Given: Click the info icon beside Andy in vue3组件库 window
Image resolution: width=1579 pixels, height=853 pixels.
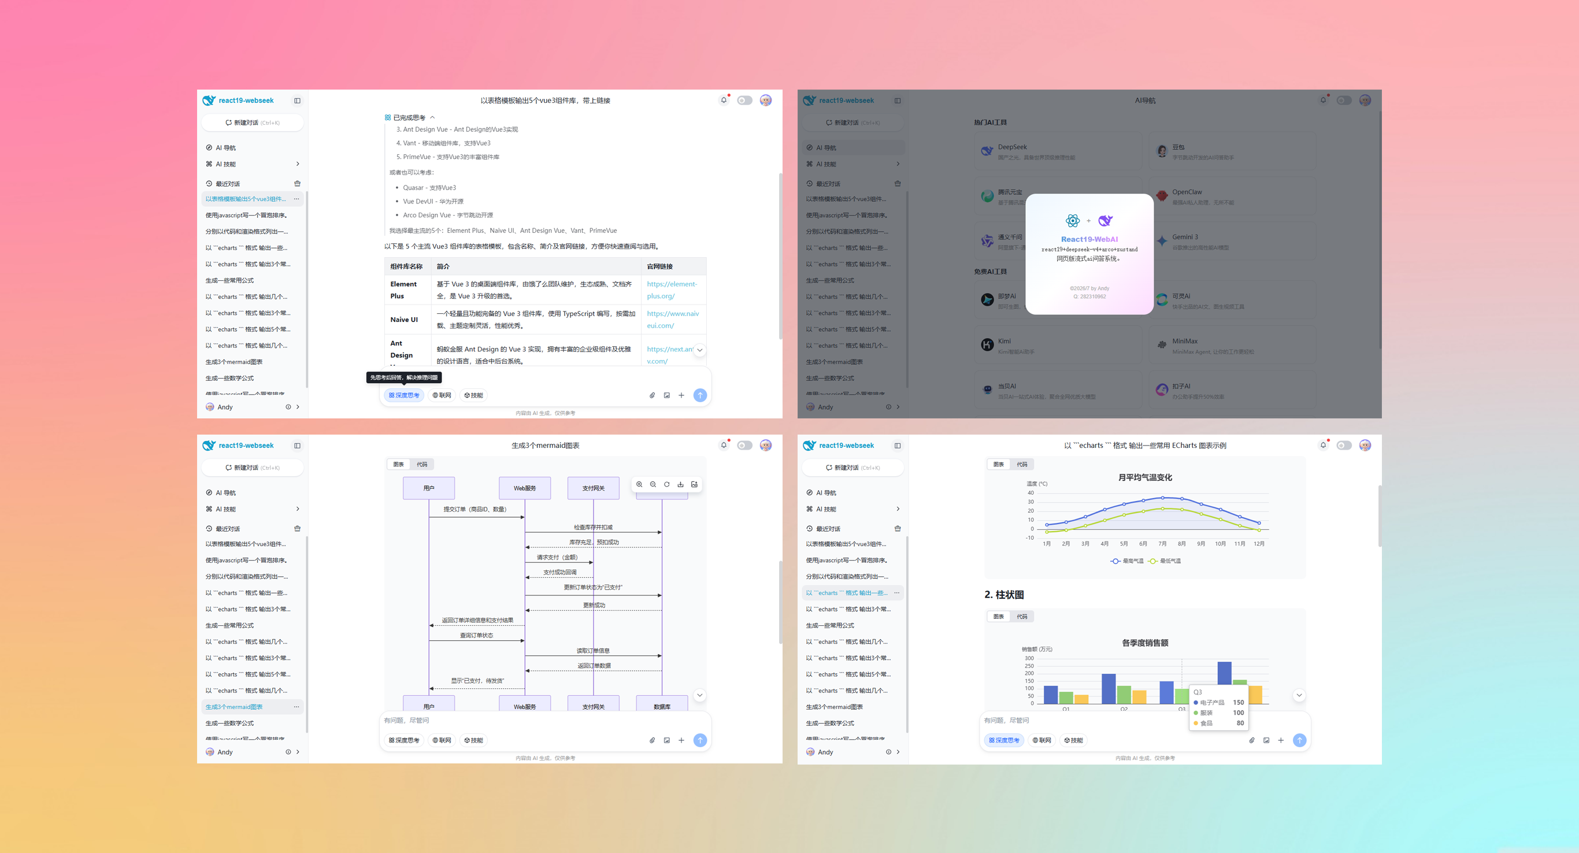Looking at the screenshot, I should point(288,407).
